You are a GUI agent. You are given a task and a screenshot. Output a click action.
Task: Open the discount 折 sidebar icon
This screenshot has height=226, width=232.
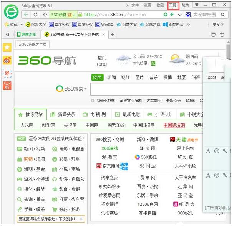pyautogui.click(x=7, y=86)
